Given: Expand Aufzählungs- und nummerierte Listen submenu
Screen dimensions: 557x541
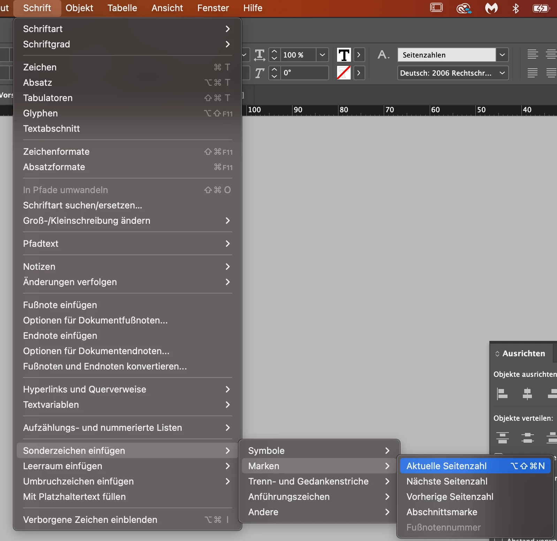Looking at the screenshot, I should 127,428.
